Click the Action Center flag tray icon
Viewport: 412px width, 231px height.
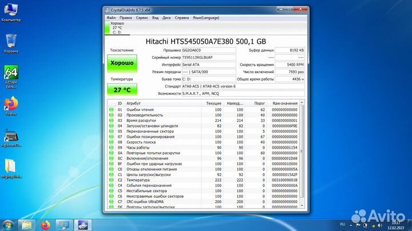click(x=358, y=225)
